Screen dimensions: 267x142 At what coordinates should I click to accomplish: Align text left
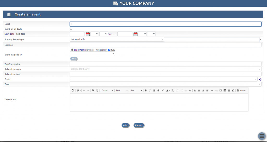coord(195,90)
